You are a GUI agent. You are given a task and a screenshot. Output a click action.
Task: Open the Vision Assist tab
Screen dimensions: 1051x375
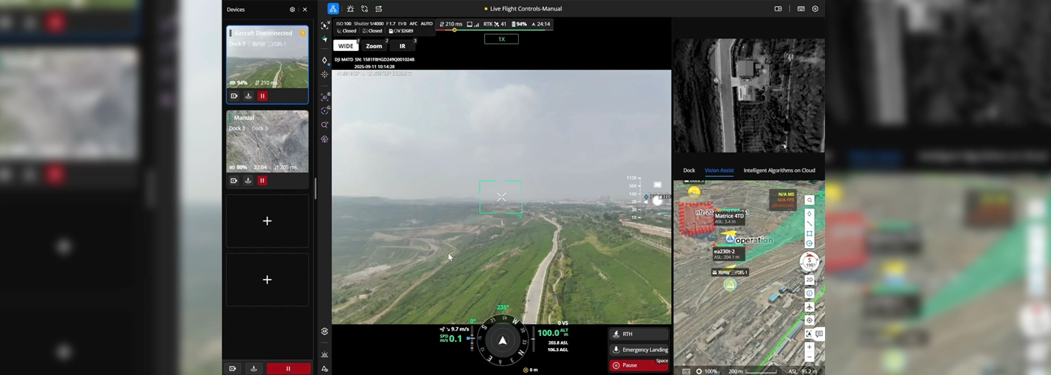pos(719,170)
